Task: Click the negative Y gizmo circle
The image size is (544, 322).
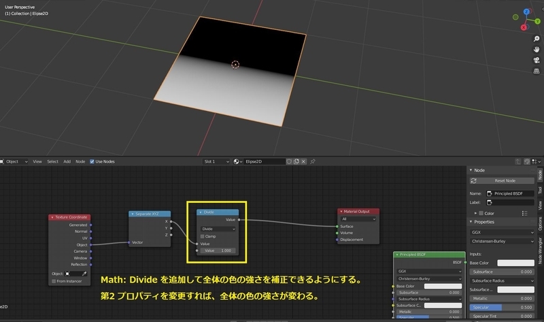Action: [x=515, y=17]
